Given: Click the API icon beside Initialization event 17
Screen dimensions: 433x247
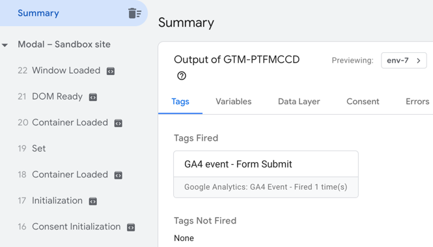Looking at the screenshot, I should pyautogui.click(x=92, y=201).
